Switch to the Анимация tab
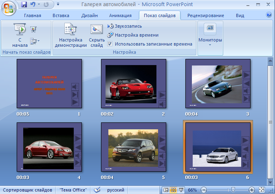Screen dimensions: 275x194 [120, 15]
